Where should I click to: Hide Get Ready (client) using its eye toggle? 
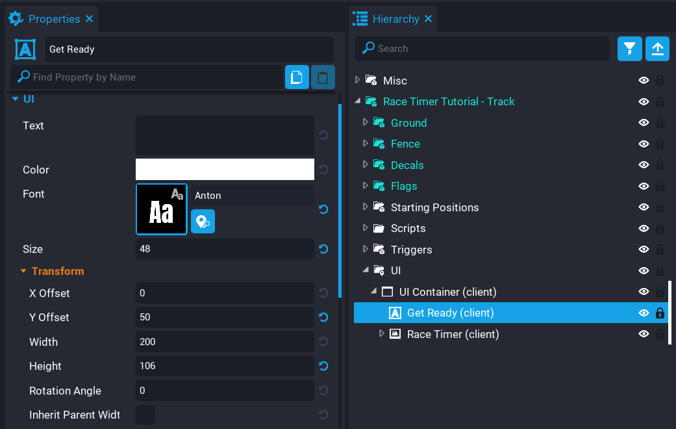(644, 313)
